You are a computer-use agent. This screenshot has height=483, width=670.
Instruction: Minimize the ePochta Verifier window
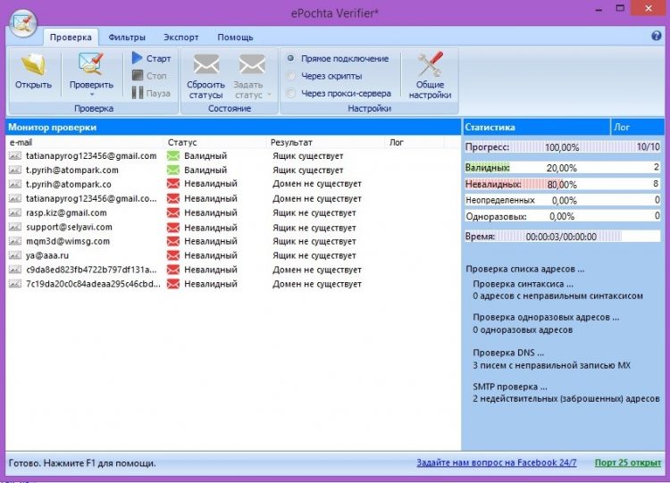(599, 9)
